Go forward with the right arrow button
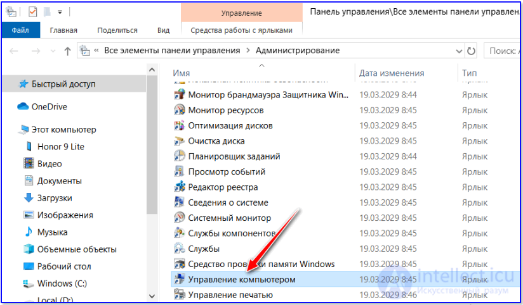Screen dimensions: 523x305 (x=36, y=51)
